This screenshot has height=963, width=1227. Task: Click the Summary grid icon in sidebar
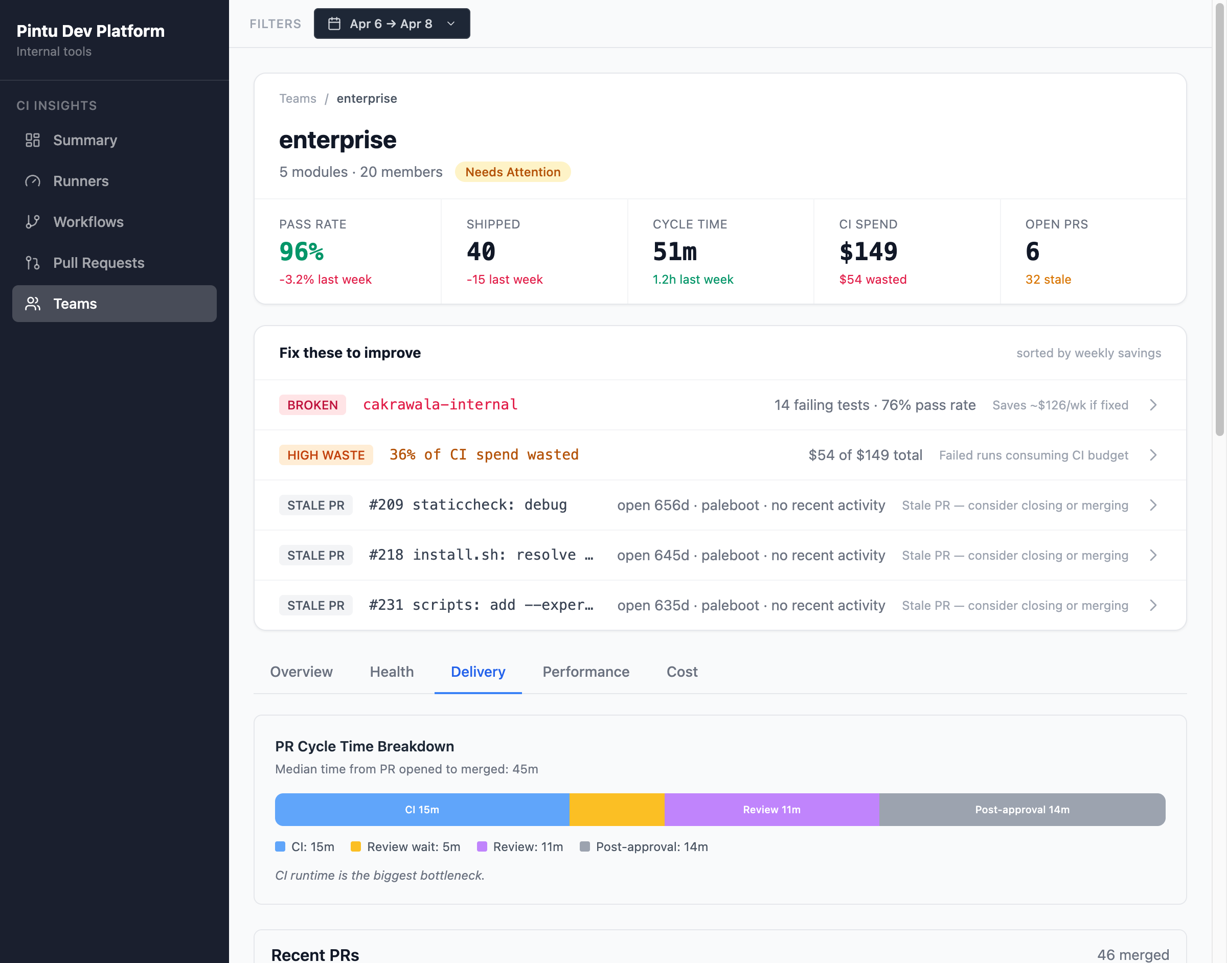point(33,140)
